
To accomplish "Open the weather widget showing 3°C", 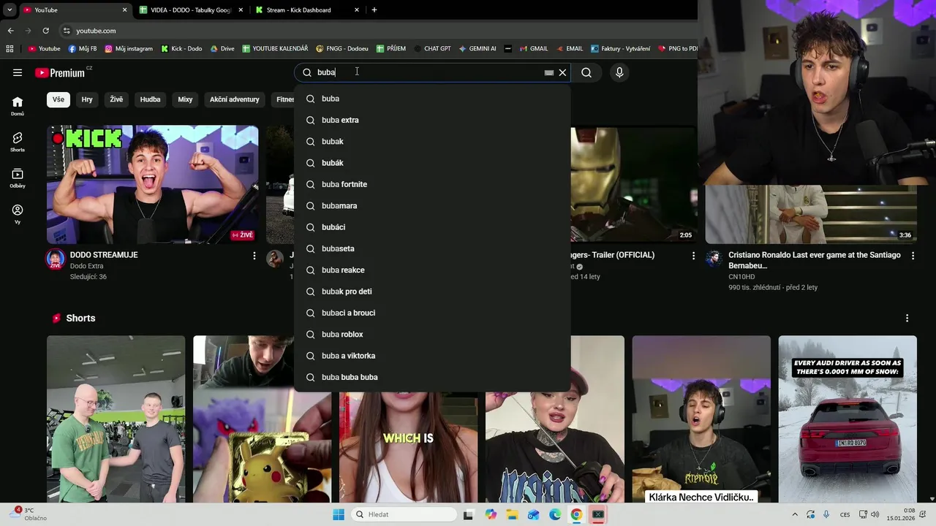I will click(29, 514).
